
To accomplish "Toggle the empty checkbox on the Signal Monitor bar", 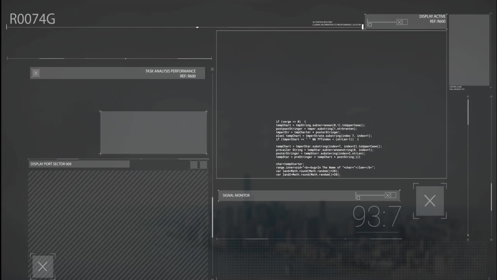I will coord(394,195).
